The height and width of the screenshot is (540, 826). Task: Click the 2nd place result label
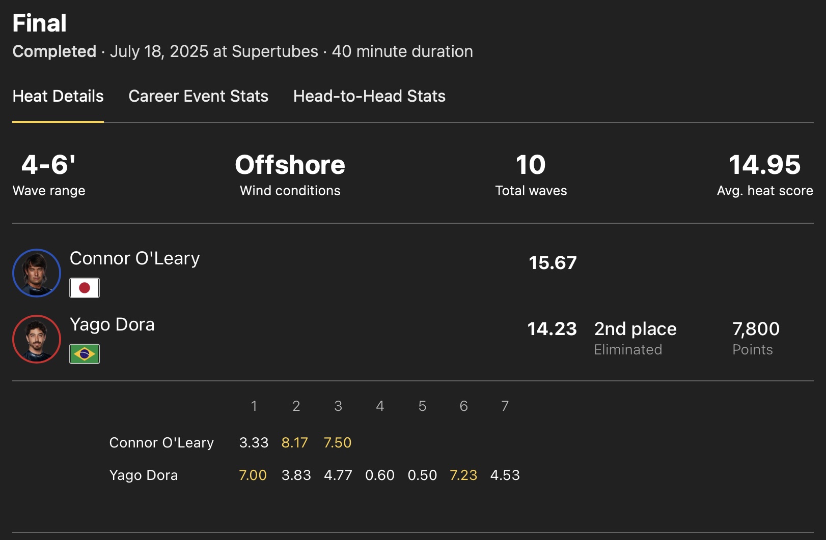click(x=635, y=329)
